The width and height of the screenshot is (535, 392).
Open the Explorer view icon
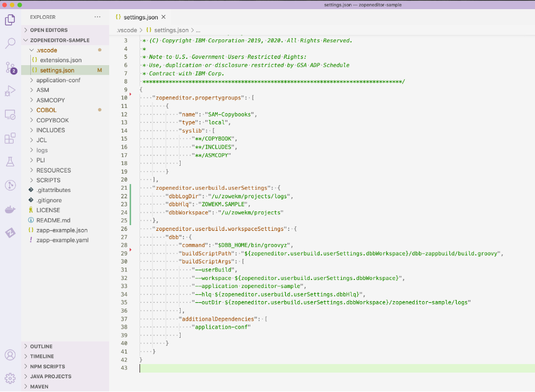10,20
